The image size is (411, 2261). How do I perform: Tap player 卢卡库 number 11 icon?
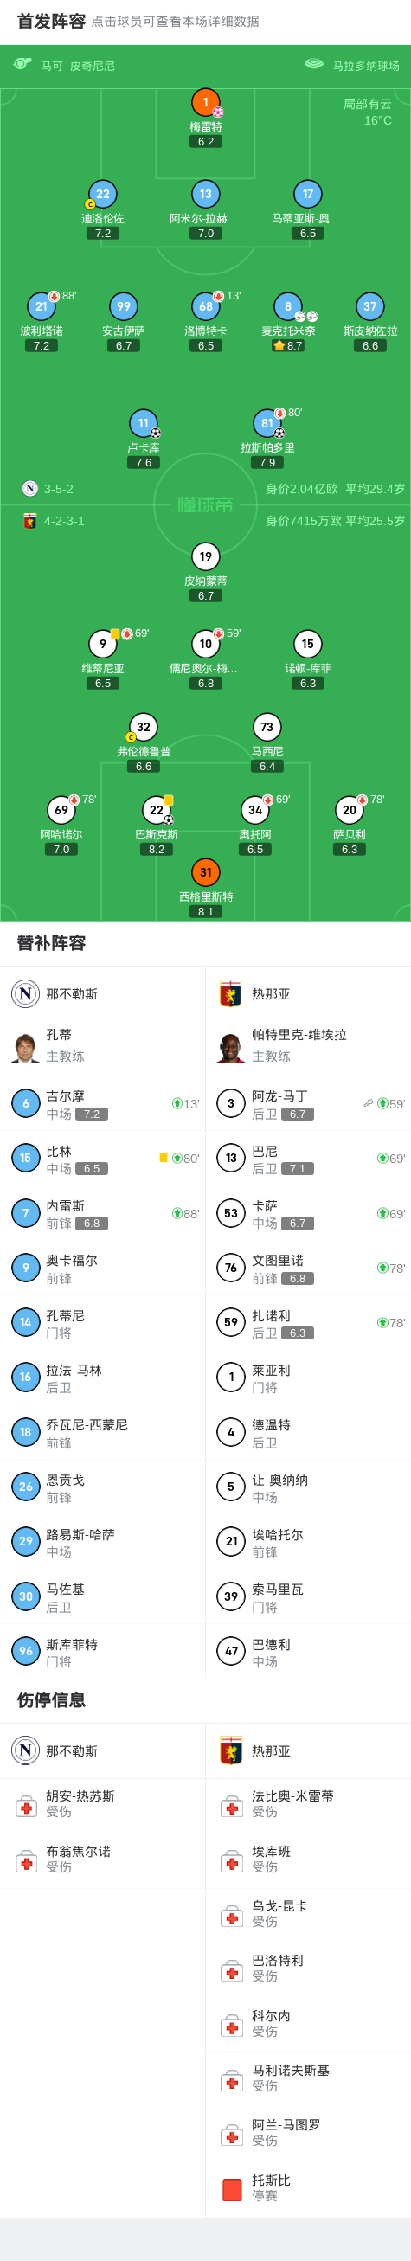(x=144, y=423)
